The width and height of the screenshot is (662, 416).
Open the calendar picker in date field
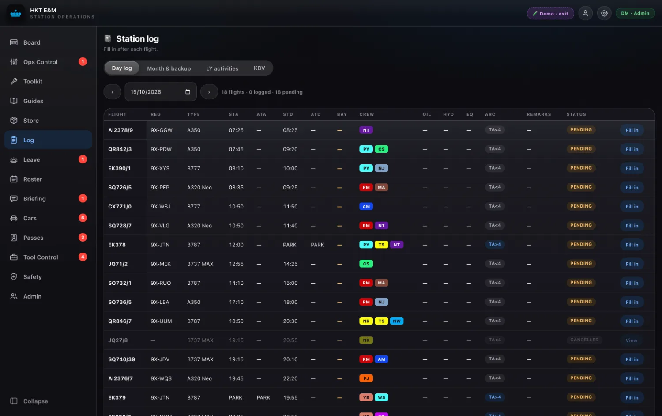tap(188, 92)
